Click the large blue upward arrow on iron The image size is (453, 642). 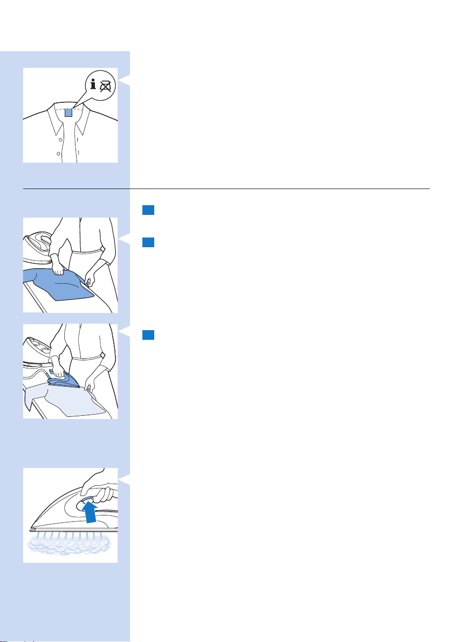91,513
